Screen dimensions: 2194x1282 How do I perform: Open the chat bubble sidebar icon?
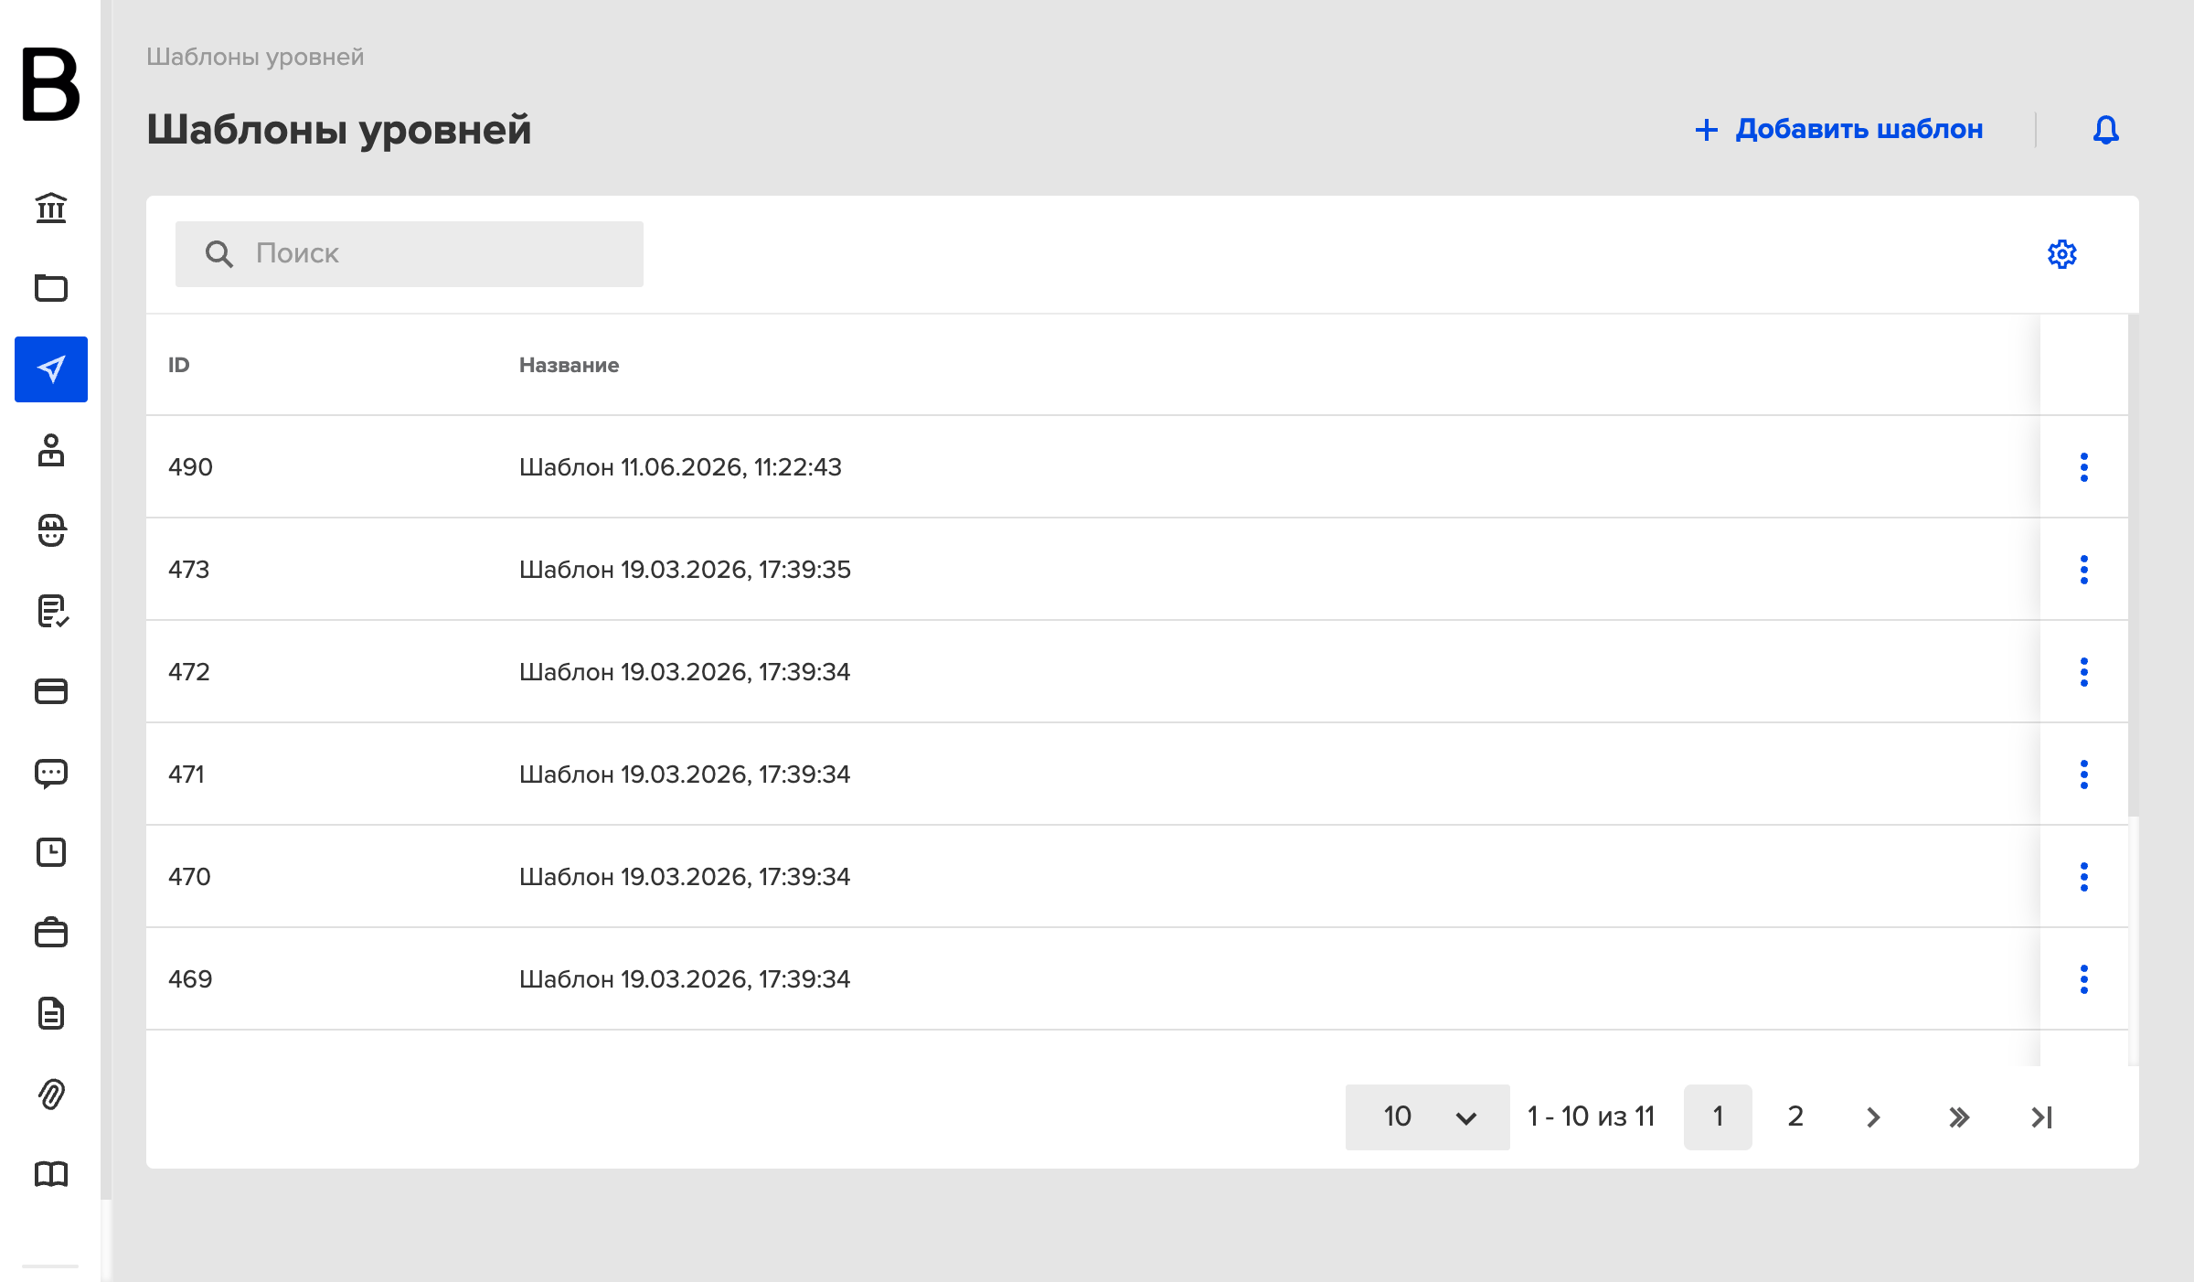(51, 774)
